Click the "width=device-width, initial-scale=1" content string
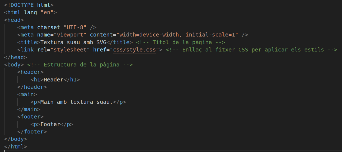This screenshot has width=342, height=152. pyautogui.click(x=177, y=35)
